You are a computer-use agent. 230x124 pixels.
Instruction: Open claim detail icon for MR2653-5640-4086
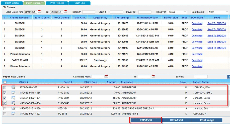(x=13, y=93)
